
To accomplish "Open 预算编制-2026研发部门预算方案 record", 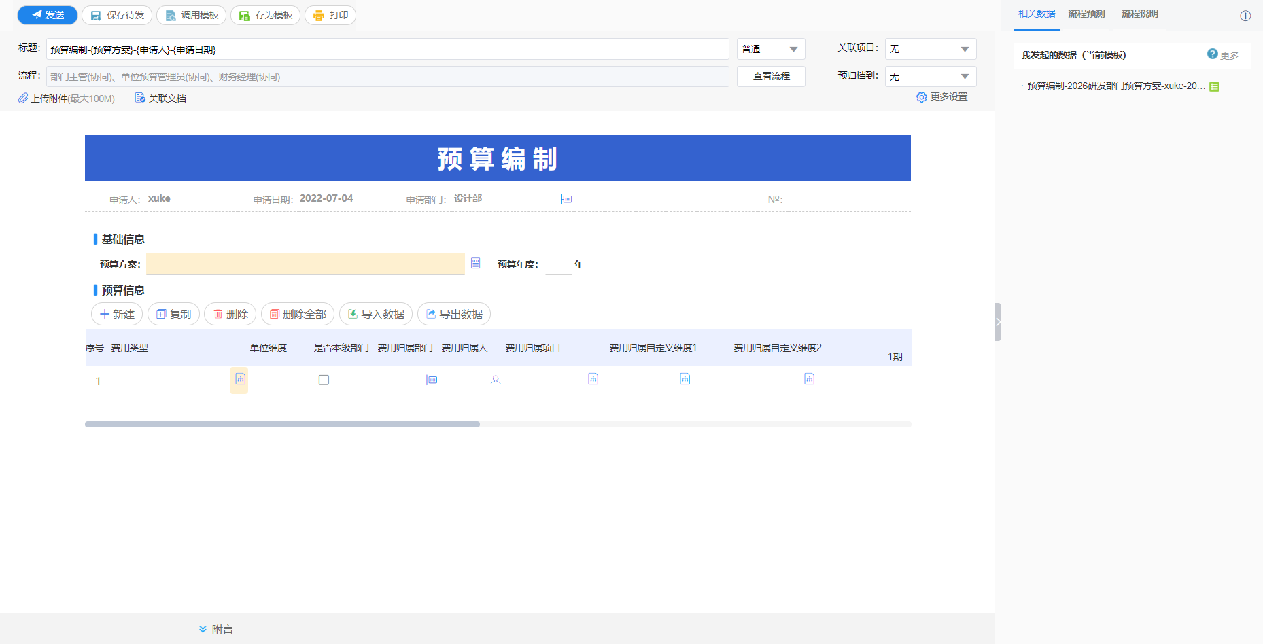I will (x=1115, y=86).
